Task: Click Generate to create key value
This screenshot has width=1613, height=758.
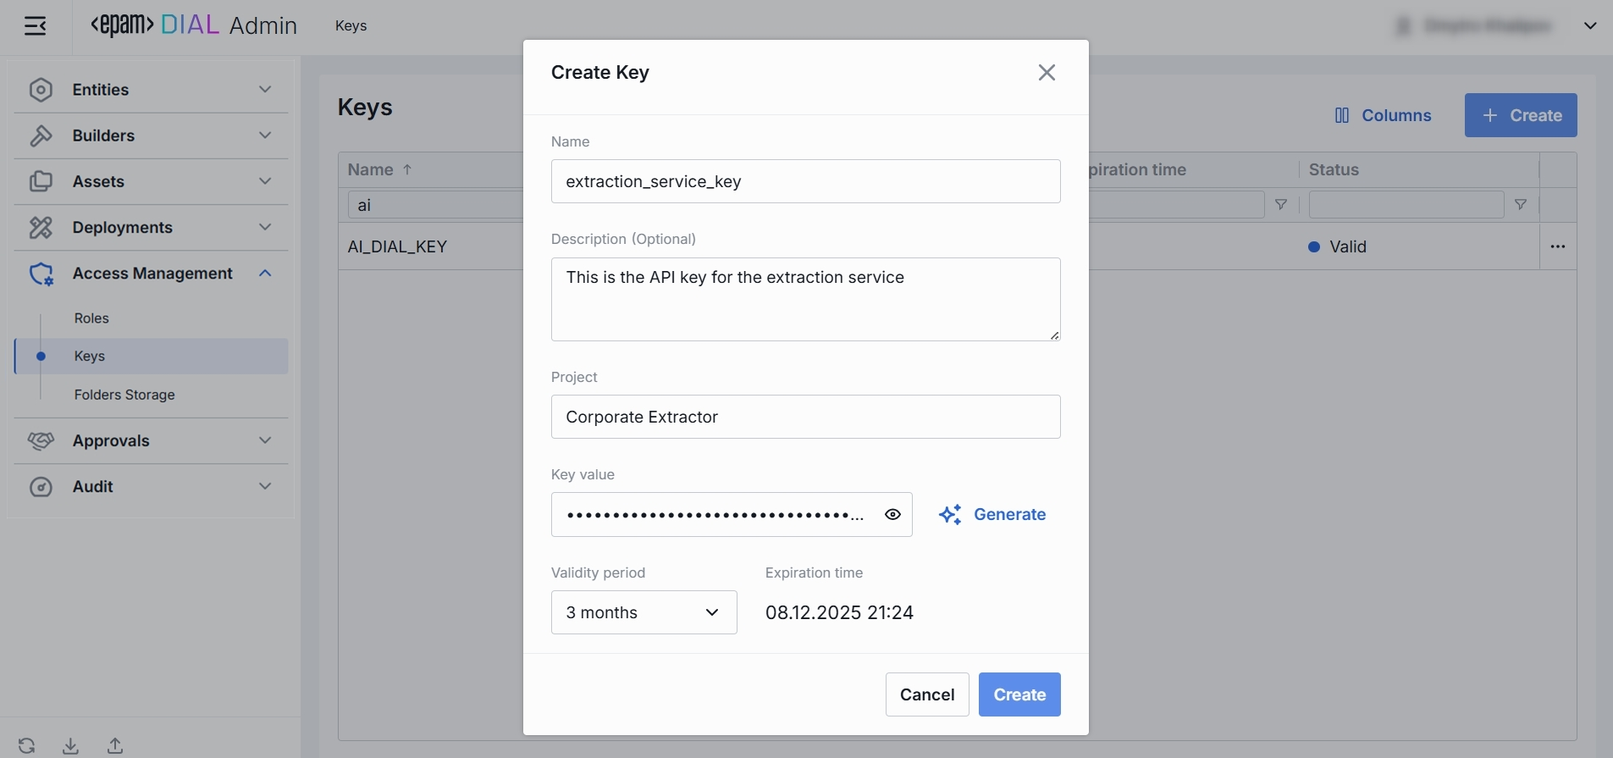Action: (992, 515)
